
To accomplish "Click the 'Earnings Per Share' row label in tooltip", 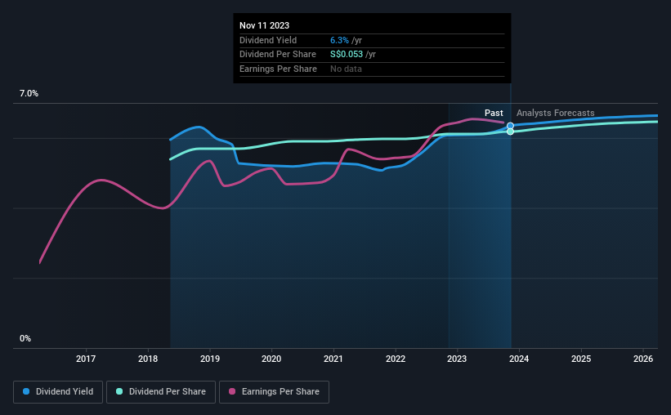I will [x=278, y=69].
